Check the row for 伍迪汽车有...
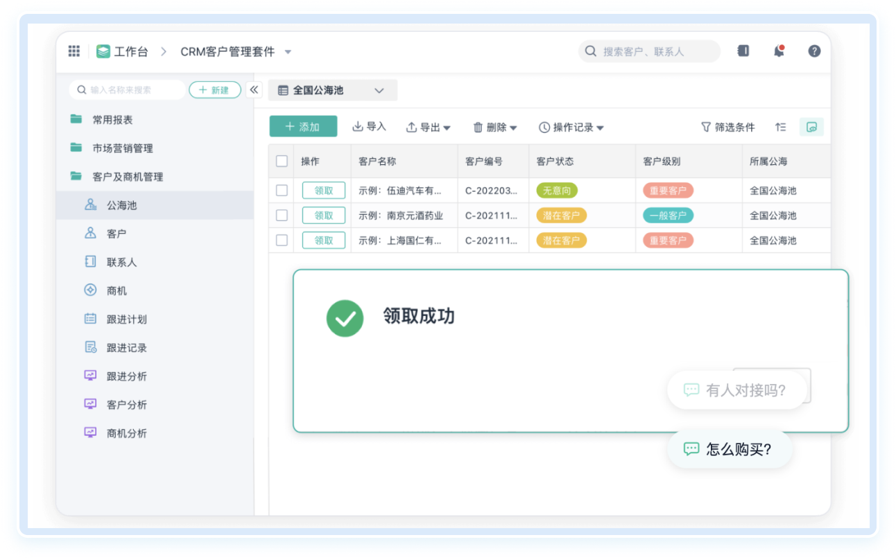Screen dimensions: 896x560 [x=282, y=190]
